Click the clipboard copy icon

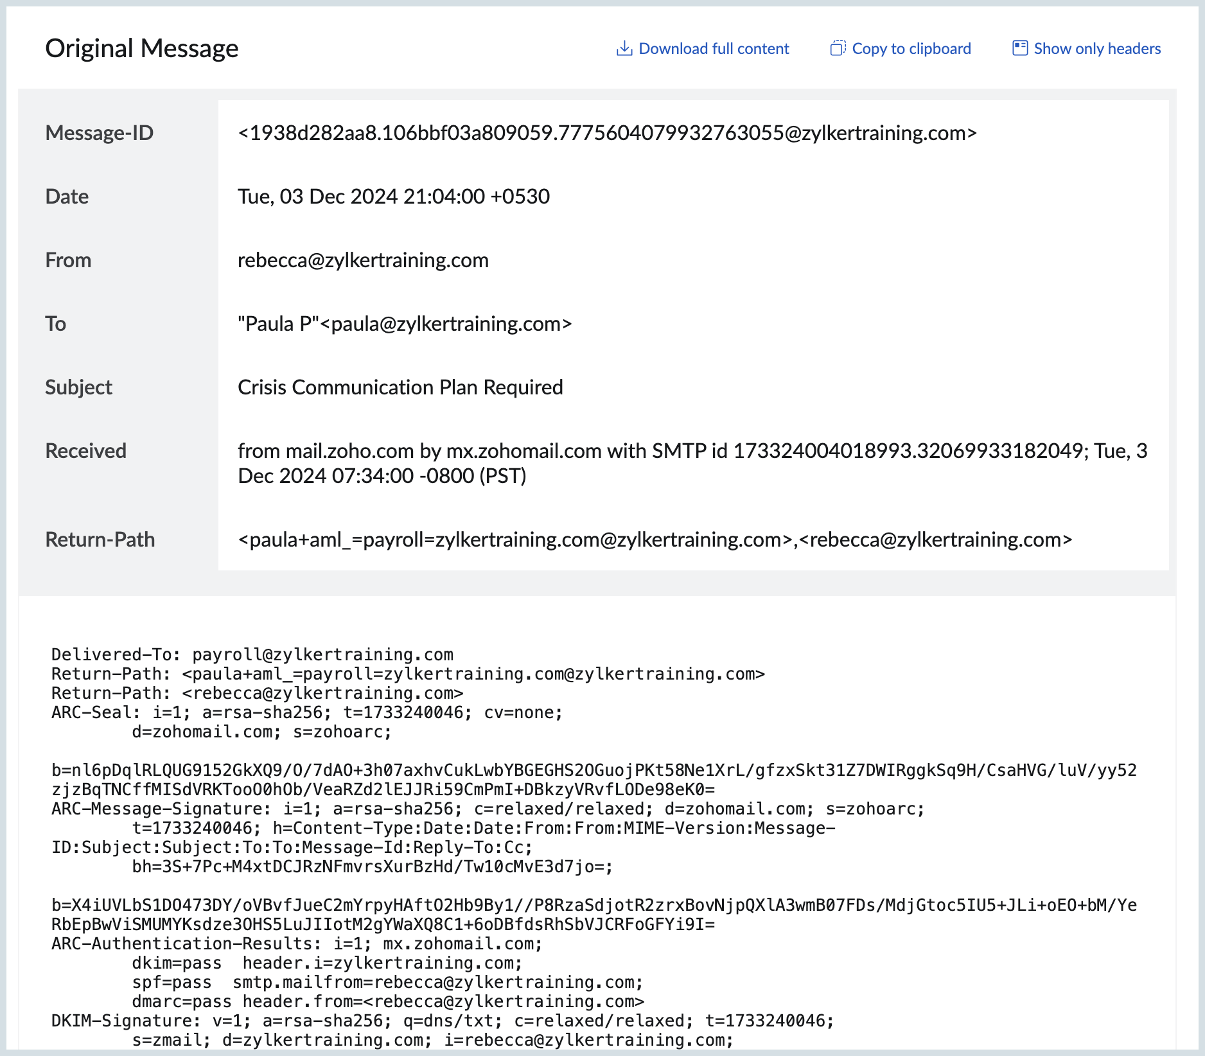tap(838, 49)
